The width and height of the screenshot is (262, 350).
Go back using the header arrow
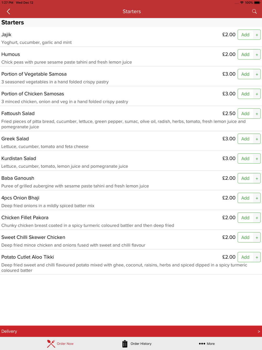[x=8, y=12]
